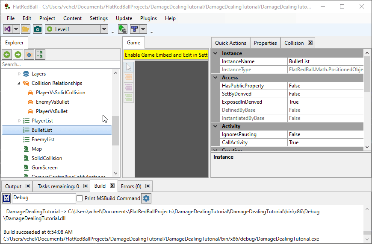Switch to the Properties tab
This screenshot has height=244, width=372.
[265, 43]
